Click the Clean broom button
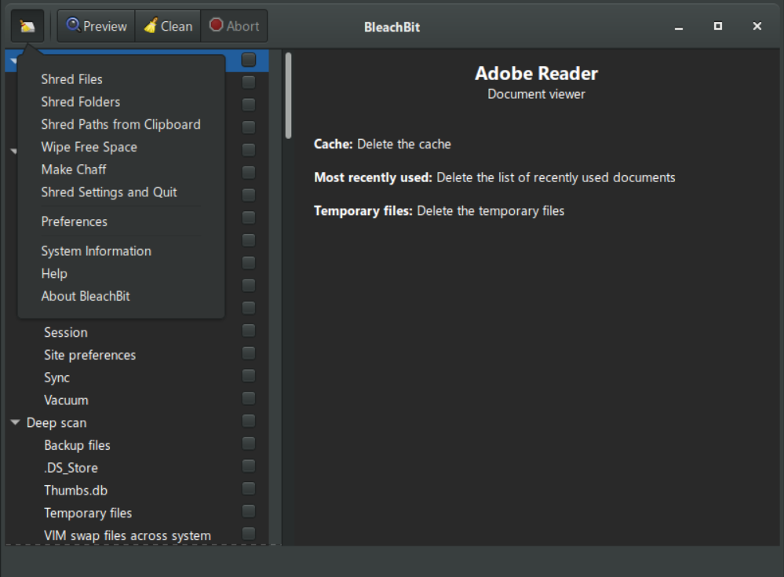The height and width of the screenshot is (577, 784). tap(168, 26)
